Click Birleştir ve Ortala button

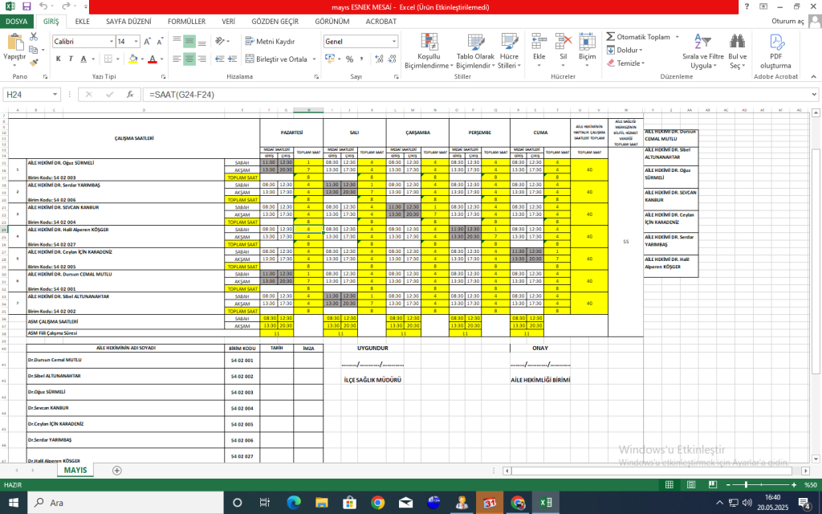(x=276, y=59)
